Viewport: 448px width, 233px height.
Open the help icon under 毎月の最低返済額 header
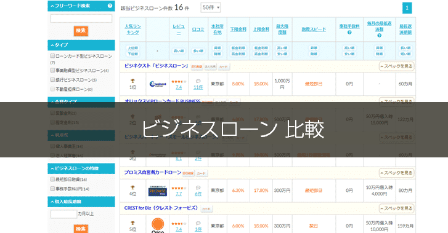coord(379,36)
